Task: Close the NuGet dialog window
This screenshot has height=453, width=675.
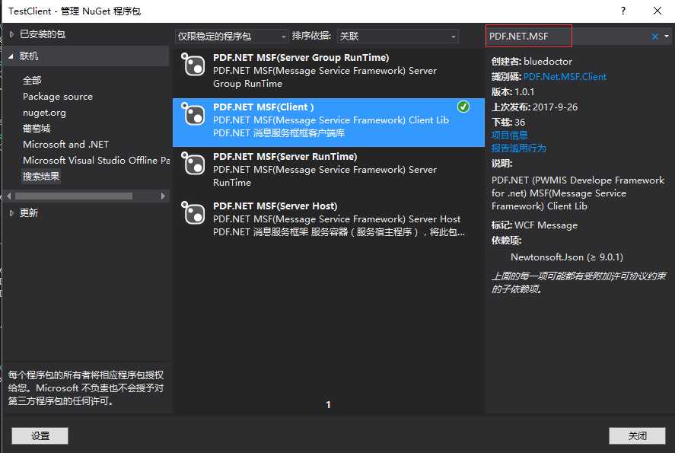Action: (x=657, y=11)
